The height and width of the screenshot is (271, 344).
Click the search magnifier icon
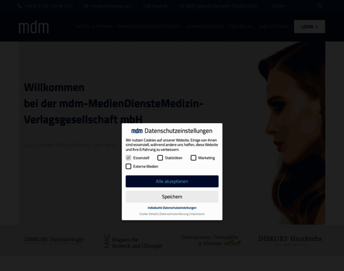click(320, 6)
